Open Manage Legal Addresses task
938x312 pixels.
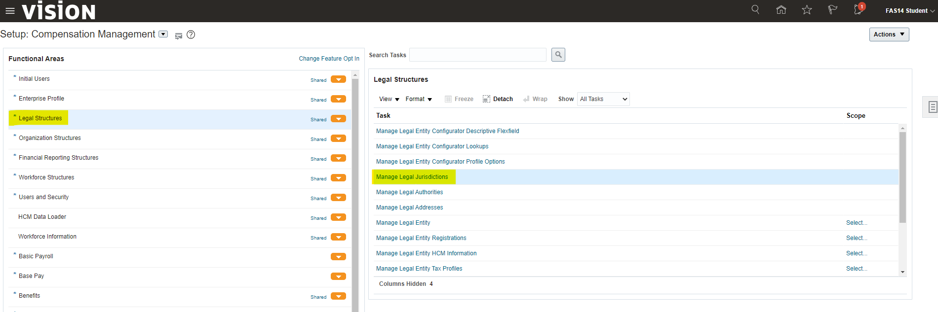pyautogui.click(x=409, y=208)
